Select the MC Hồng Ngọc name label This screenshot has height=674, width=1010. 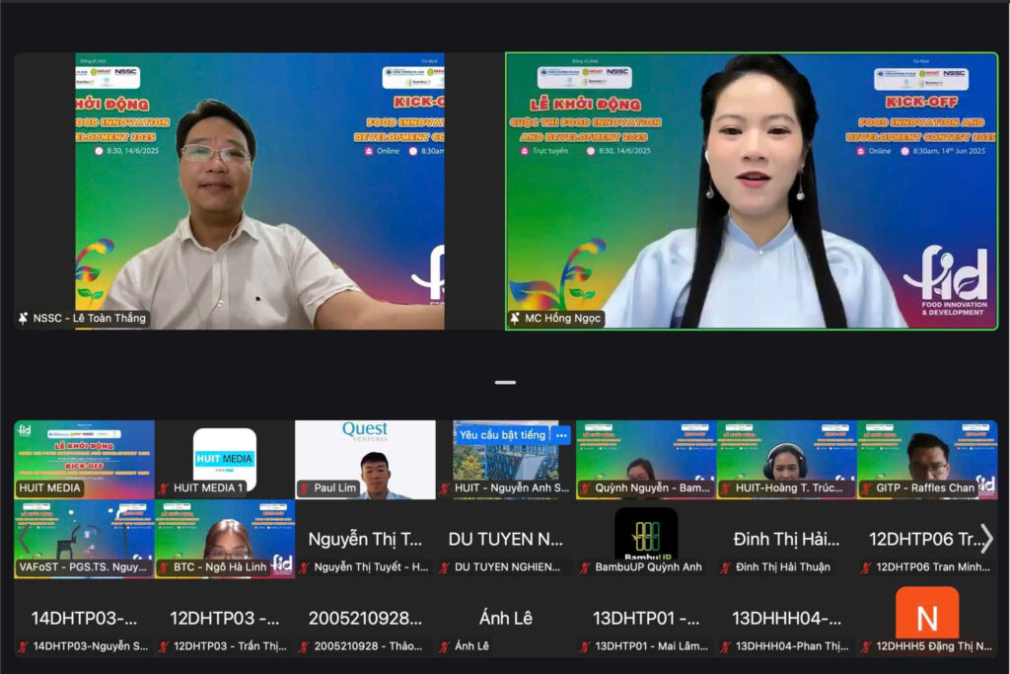(x=562, y=319)
